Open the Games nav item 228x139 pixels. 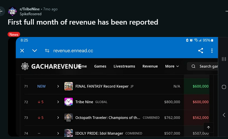pyautogui.click(x=100, y=66)
